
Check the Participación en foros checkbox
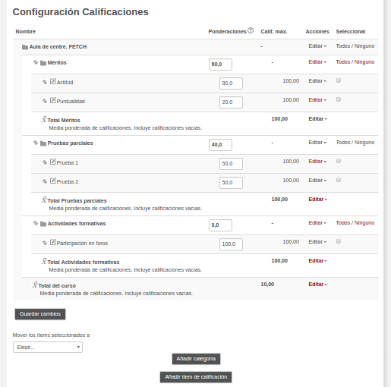click(339, 241)
